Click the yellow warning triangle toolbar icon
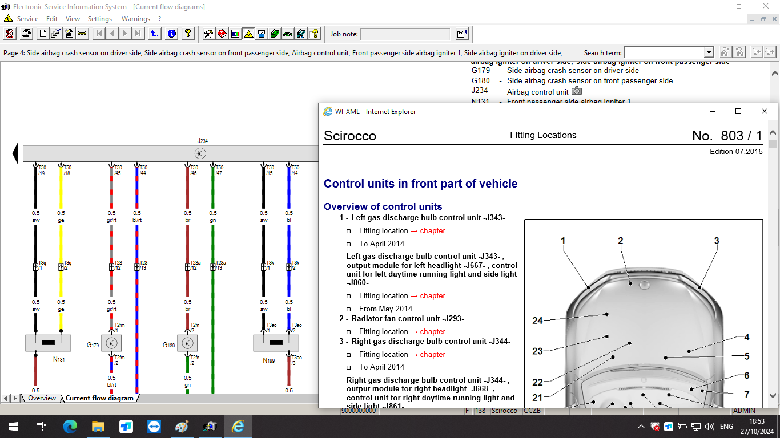The image size is (780, 438). (248, 34)
